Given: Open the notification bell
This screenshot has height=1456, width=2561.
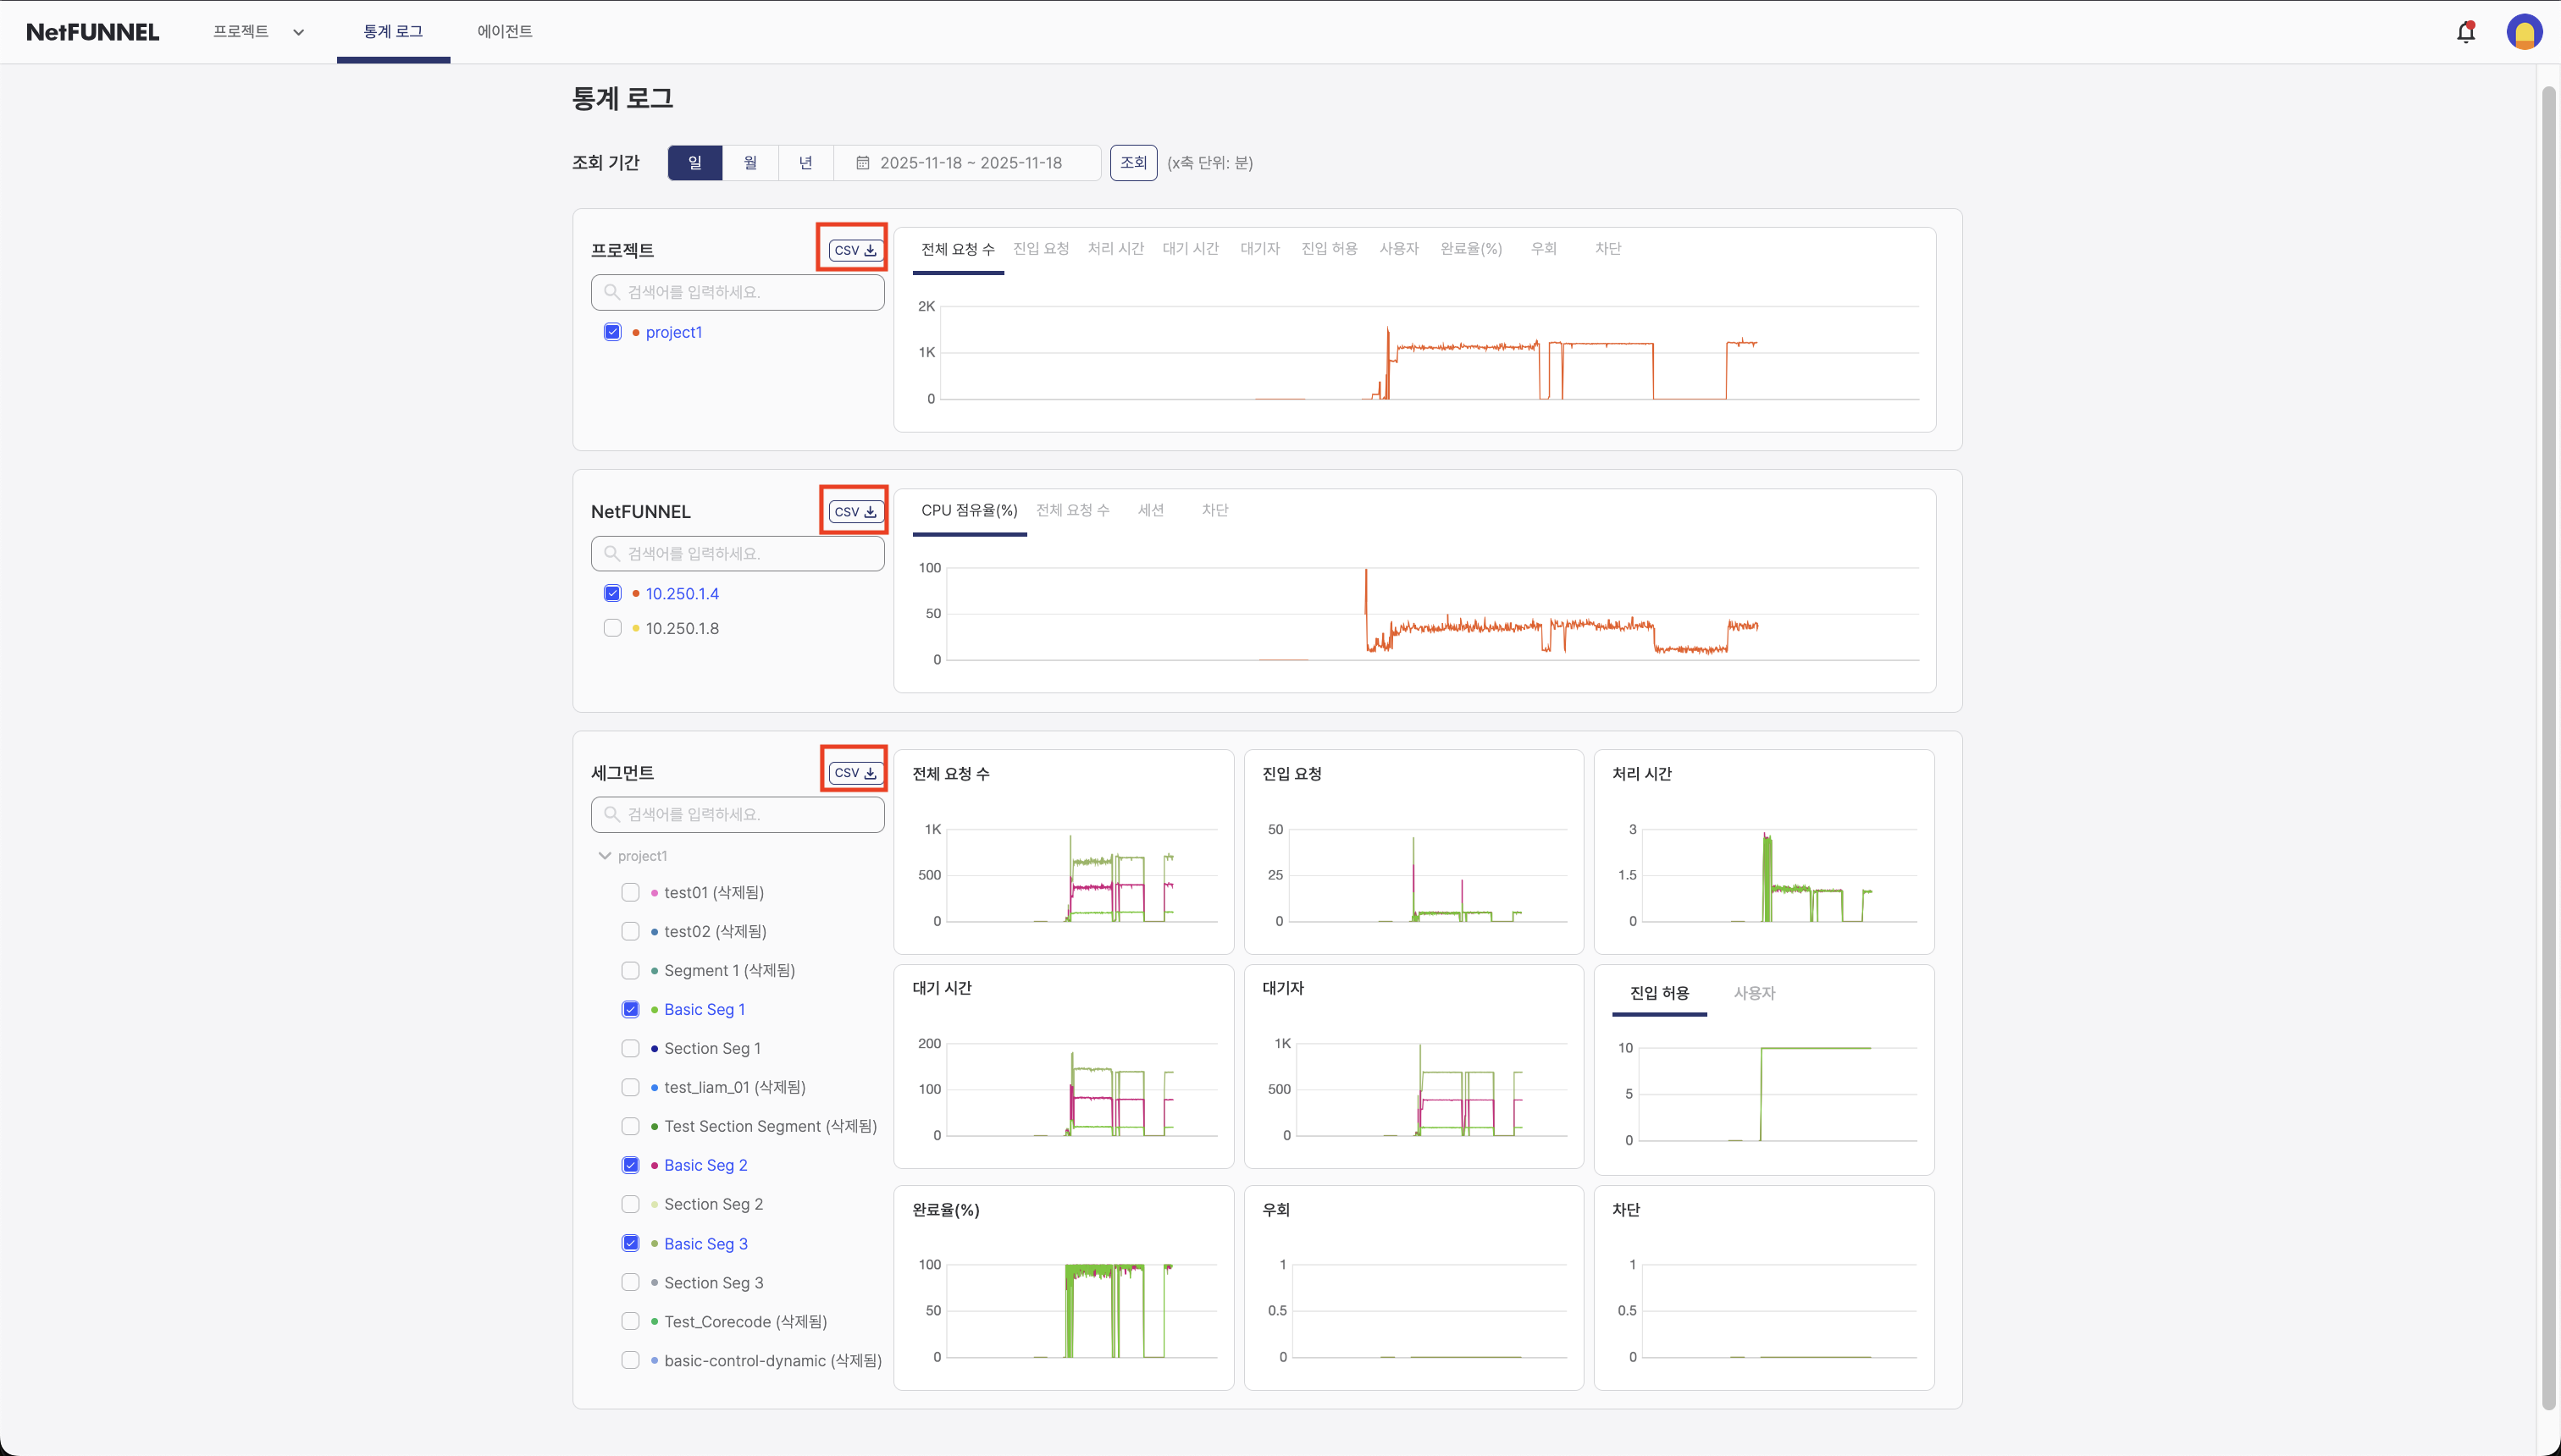Looking at the screenshot, I should point(2465,32).
